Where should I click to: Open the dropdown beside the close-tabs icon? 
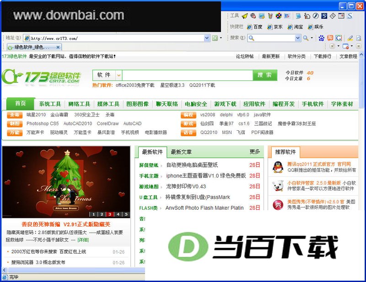(x=338, y=46)
